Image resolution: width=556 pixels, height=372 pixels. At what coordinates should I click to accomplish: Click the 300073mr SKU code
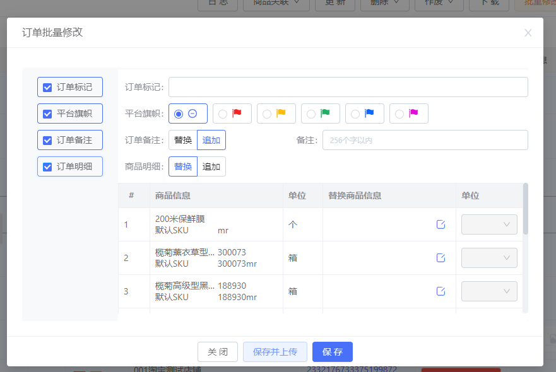(237, 264)
